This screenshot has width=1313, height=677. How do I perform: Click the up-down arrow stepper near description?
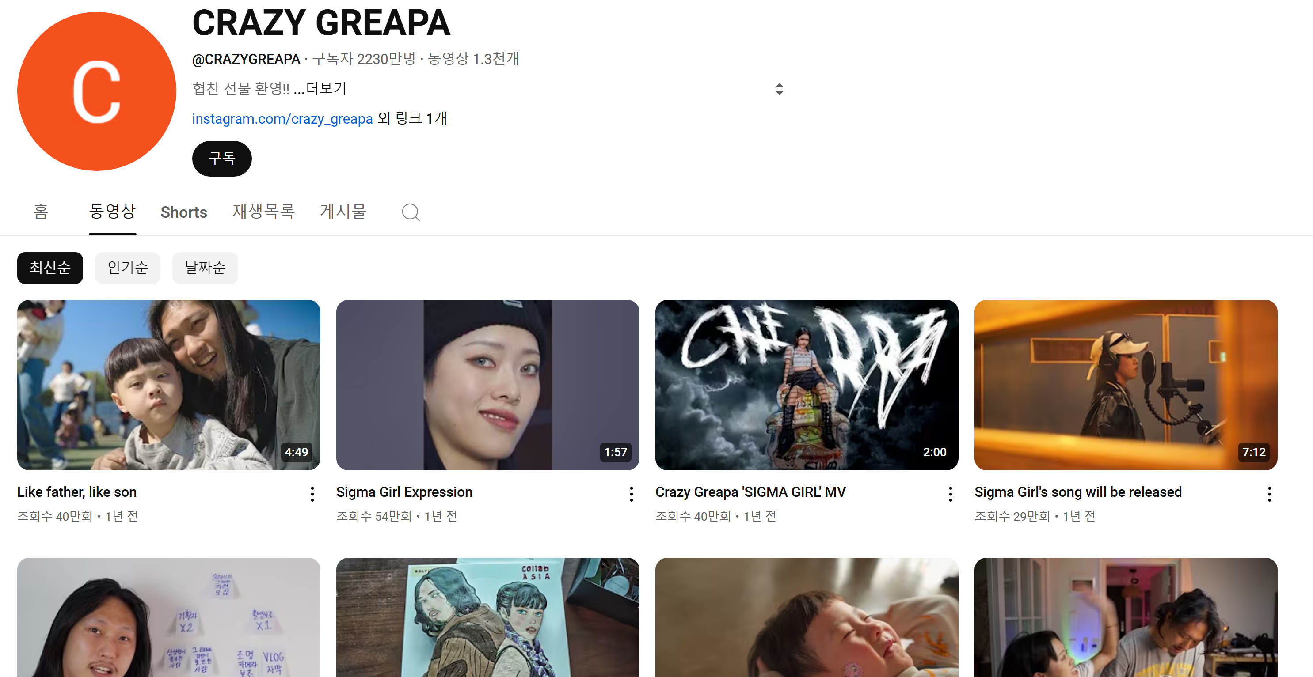pyautogui.click(x=779, y=89)
